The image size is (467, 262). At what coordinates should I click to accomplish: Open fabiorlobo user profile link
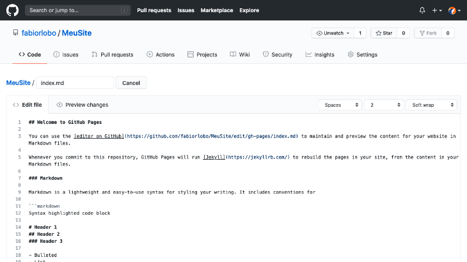coord(39,33)
